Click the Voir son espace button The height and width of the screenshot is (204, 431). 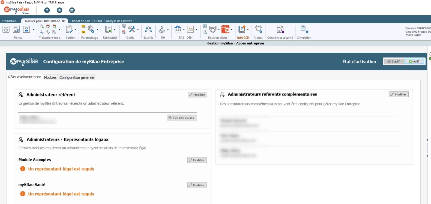click(x=182, y=118)
